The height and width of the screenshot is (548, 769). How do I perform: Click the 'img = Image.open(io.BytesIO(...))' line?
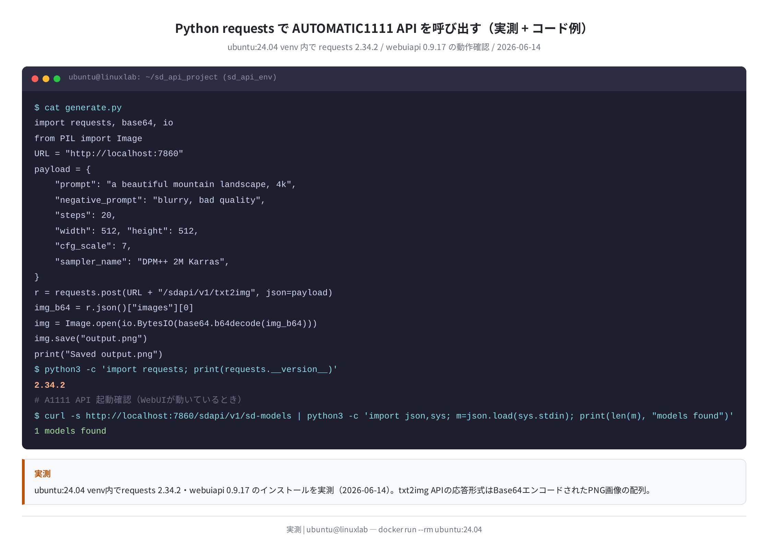(x=176, y=323)
